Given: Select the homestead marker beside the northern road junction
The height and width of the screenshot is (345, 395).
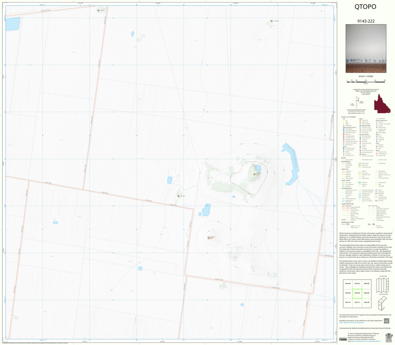Looking at the screenshot, I should (98, 10).
